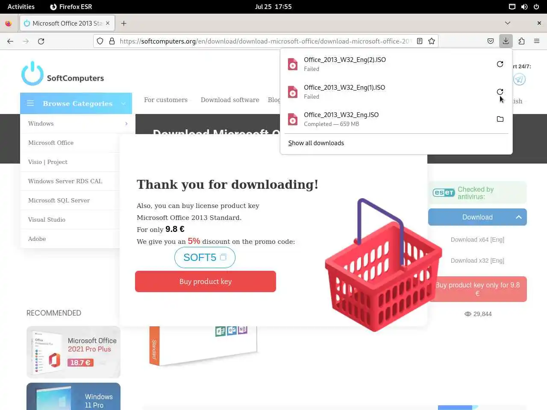This screenshot has width=547, height=410.
Task: Open the Download software menu item
Action: 230,100
